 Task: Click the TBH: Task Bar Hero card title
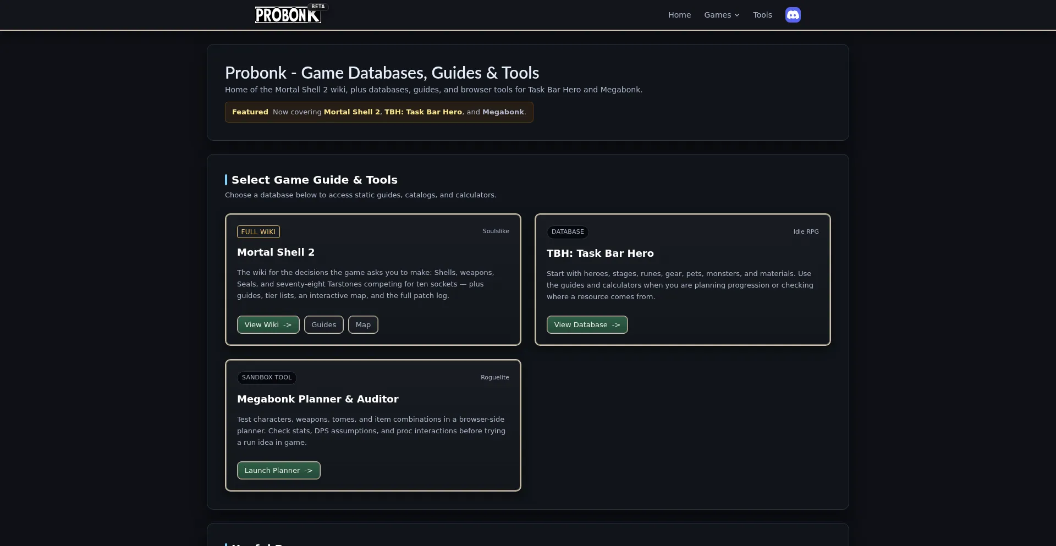click(x=600, y=253)
